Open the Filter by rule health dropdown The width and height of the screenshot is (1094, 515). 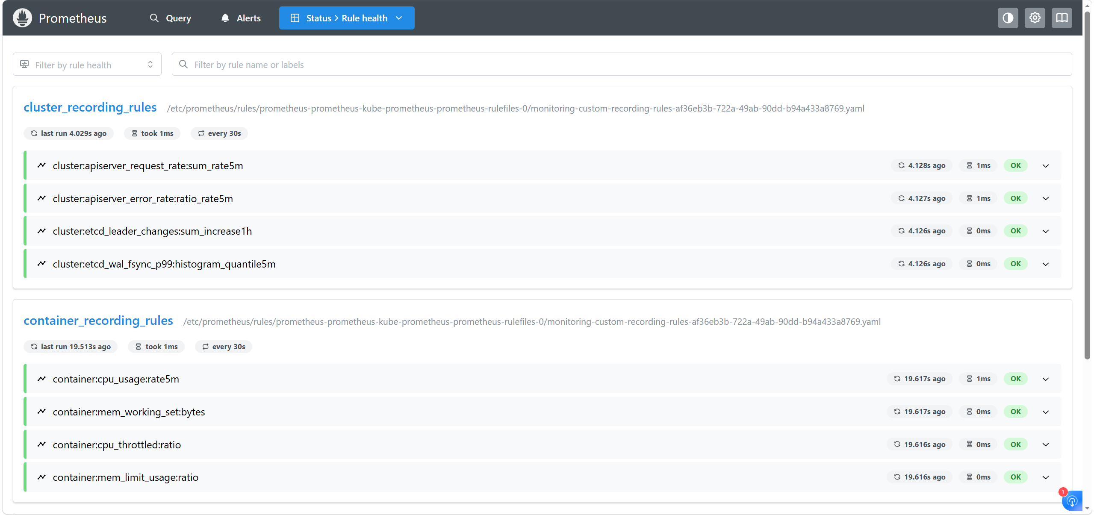(x=87, y=64)
